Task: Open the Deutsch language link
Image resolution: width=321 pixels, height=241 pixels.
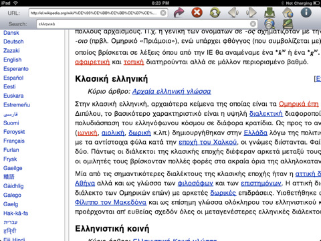Action: [13, 42]
